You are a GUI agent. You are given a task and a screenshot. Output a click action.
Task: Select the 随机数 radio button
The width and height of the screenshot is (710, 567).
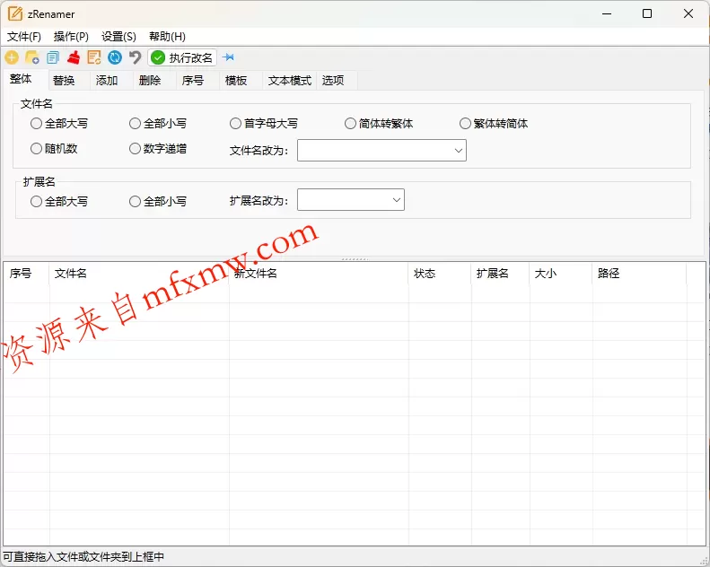point(54,148)
